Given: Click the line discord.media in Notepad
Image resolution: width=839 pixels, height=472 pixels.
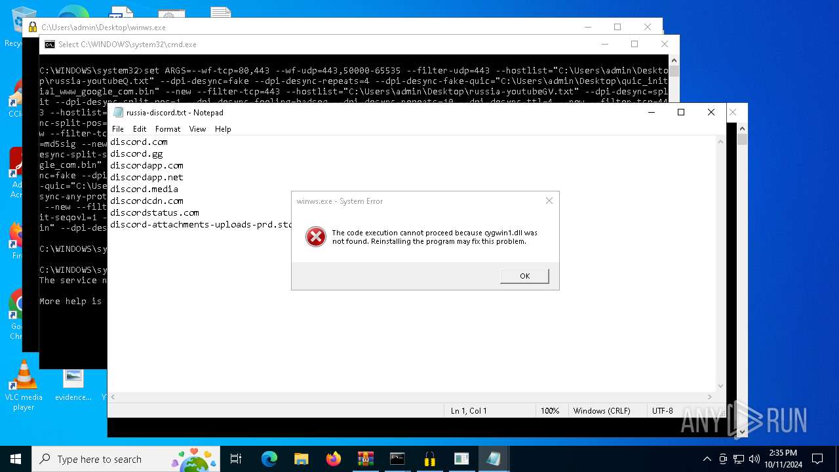Looking at the screenshot, I should pyautogui.click(x=144, y=189).
